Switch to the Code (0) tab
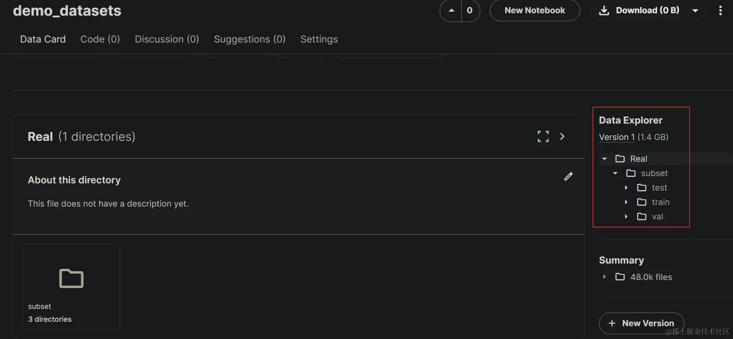The image size is (733, 339). click(100, 39)
